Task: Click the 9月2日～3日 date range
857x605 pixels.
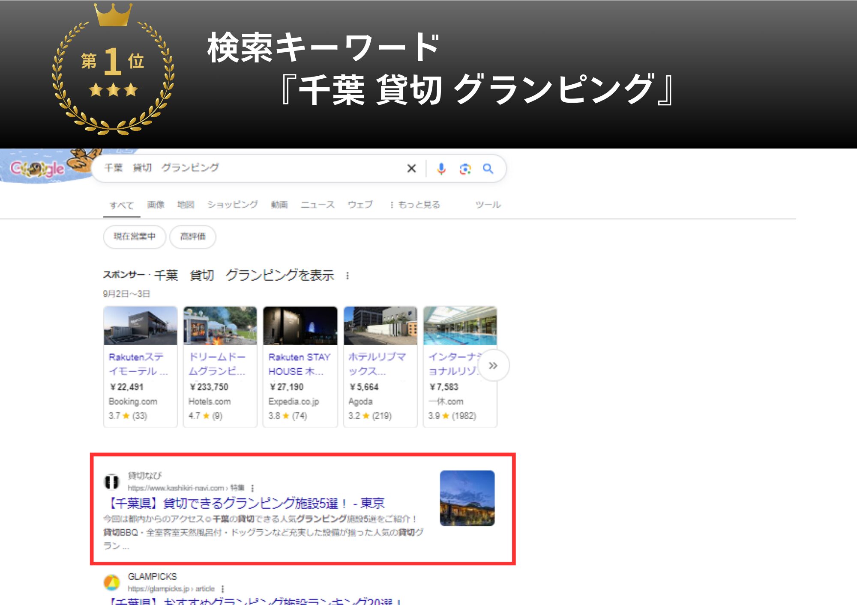Action: click(x=126, y=294)
